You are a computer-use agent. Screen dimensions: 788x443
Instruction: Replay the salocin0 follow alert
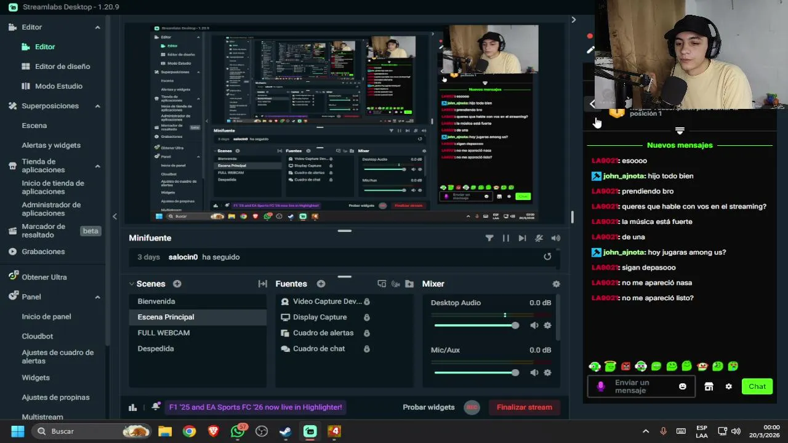tap(547, 257)
